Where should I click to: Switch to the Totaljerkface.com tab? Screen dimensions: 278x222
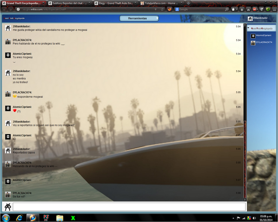tap(162, 3)
